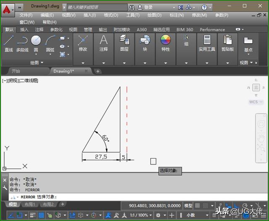Open the Annotation (注释) text panel

point(103,43)
